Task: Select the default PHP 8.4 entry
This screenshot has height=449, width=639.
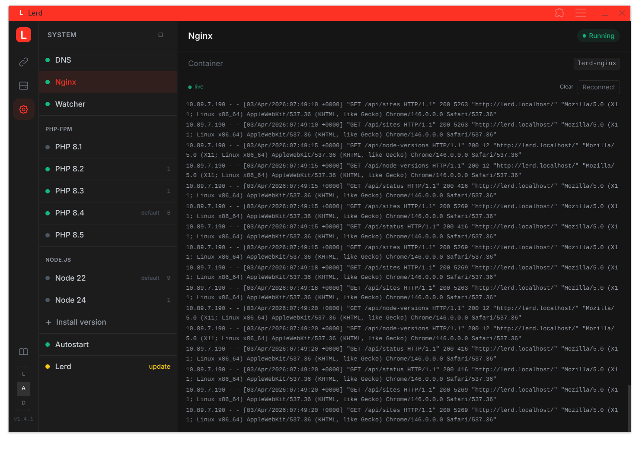Action: point(108,213)
